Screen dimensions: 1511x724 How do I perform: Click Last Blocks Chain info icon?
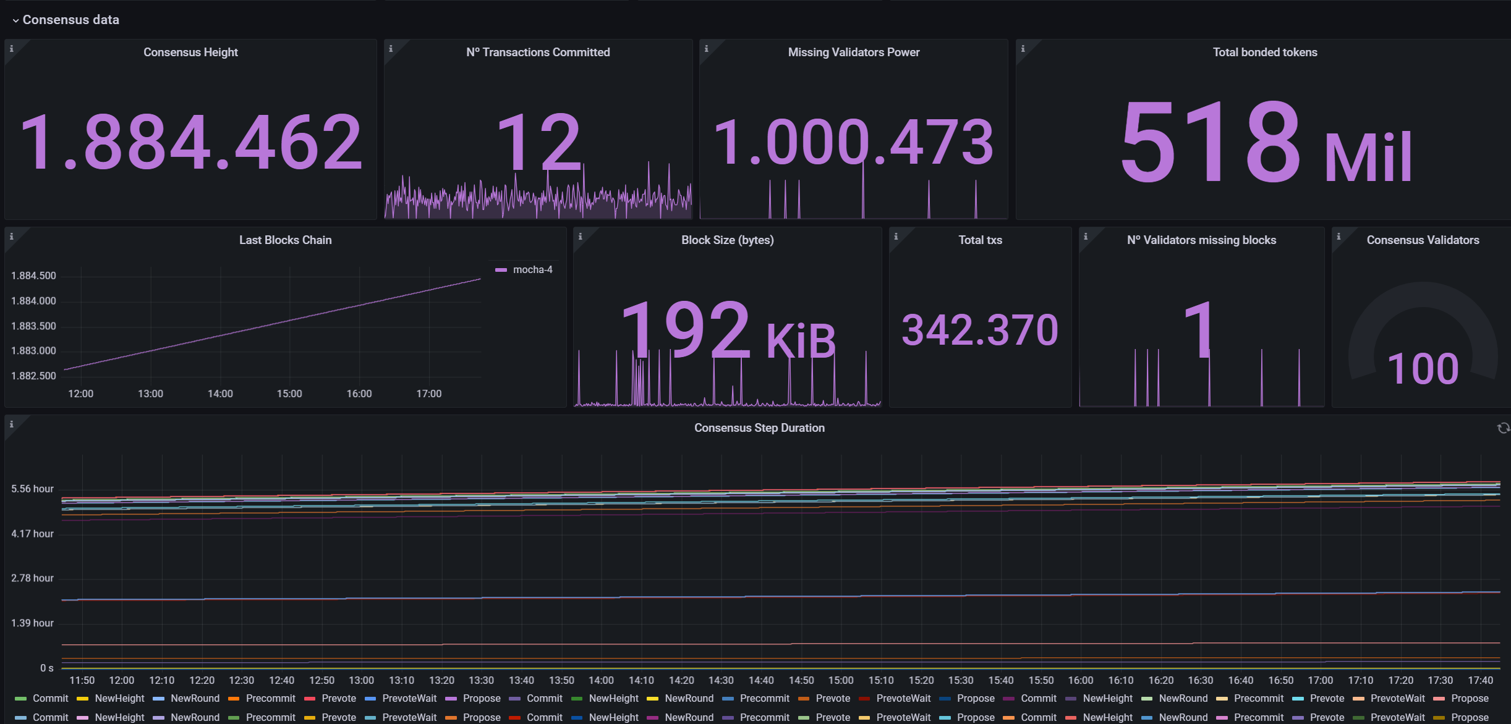[x=11, y=236]
